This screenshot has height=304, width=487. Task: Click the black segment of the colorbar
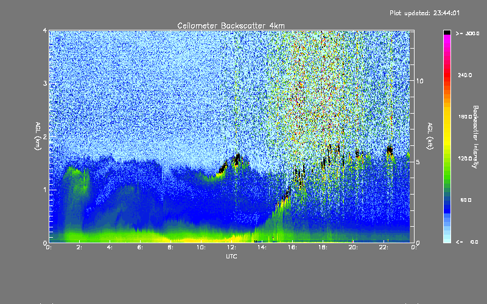[447, 33]
